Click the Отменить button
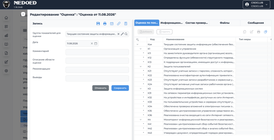 pyautogui.click(x=101, y=88)
